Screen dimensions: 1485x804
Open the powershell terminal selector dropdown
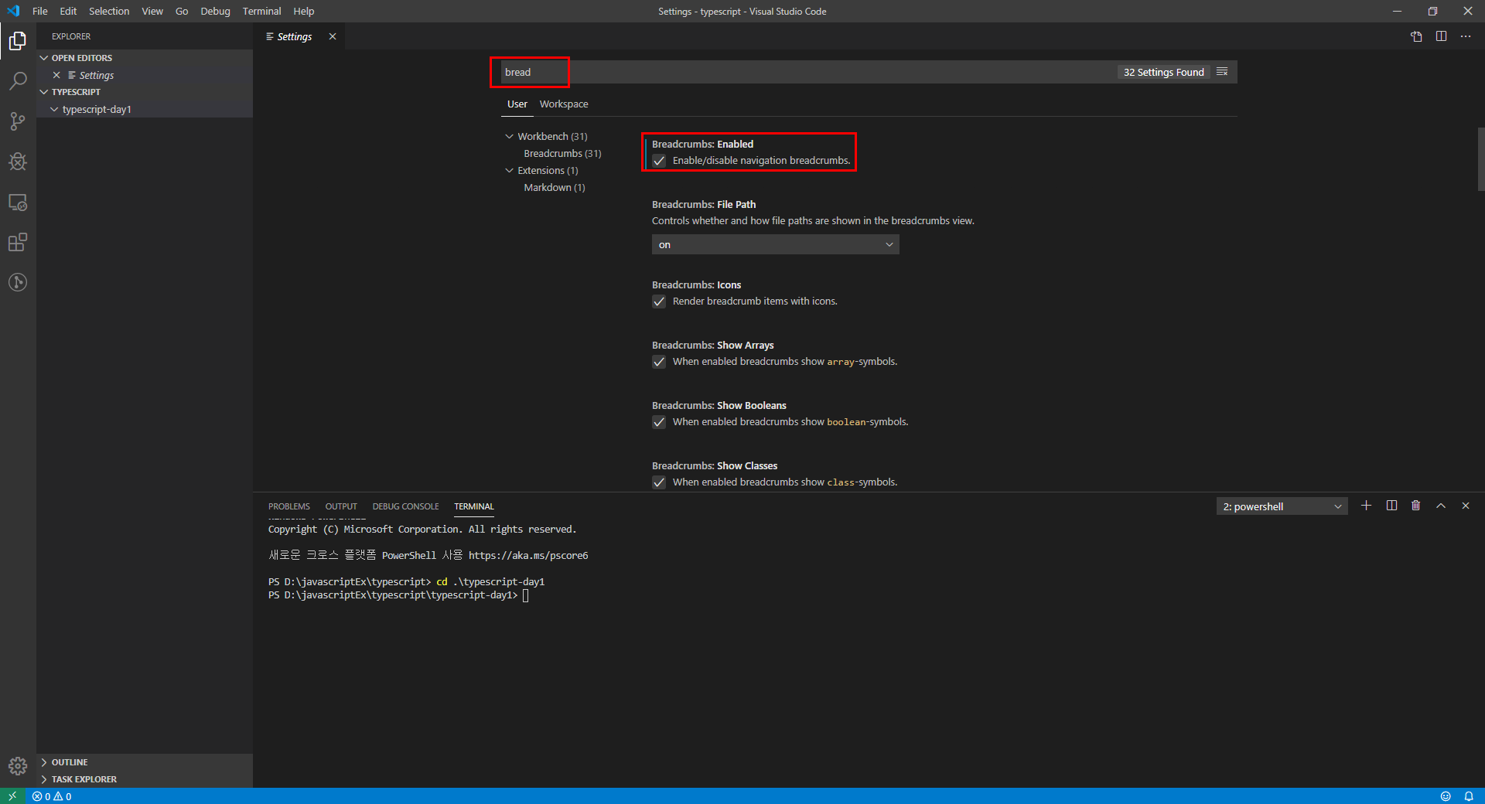1282,506
